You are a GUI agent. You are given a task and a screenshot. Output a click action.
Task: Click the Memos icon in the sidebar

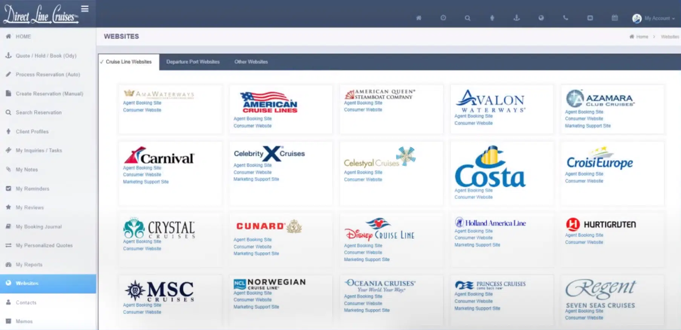[8, 321]
